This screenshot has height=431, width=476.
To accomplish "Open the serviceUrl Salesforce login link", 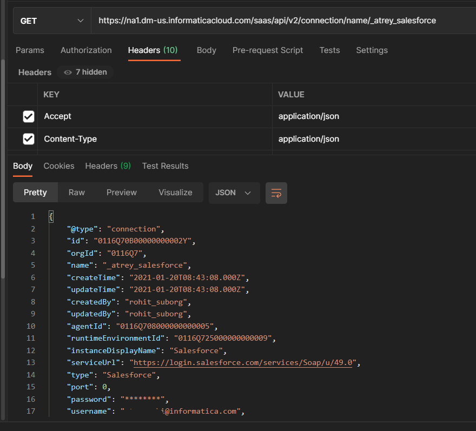I will click(243, 363).
